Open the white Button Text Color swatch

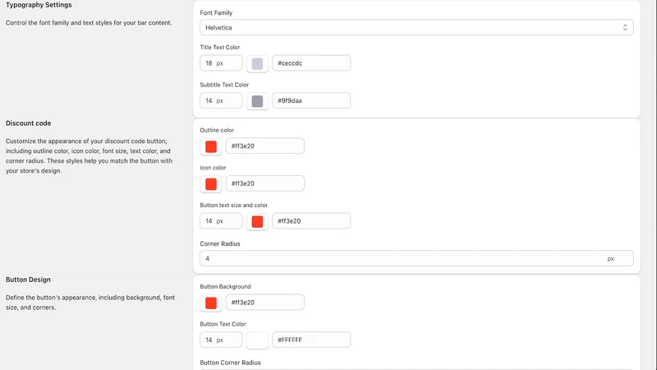257,340
